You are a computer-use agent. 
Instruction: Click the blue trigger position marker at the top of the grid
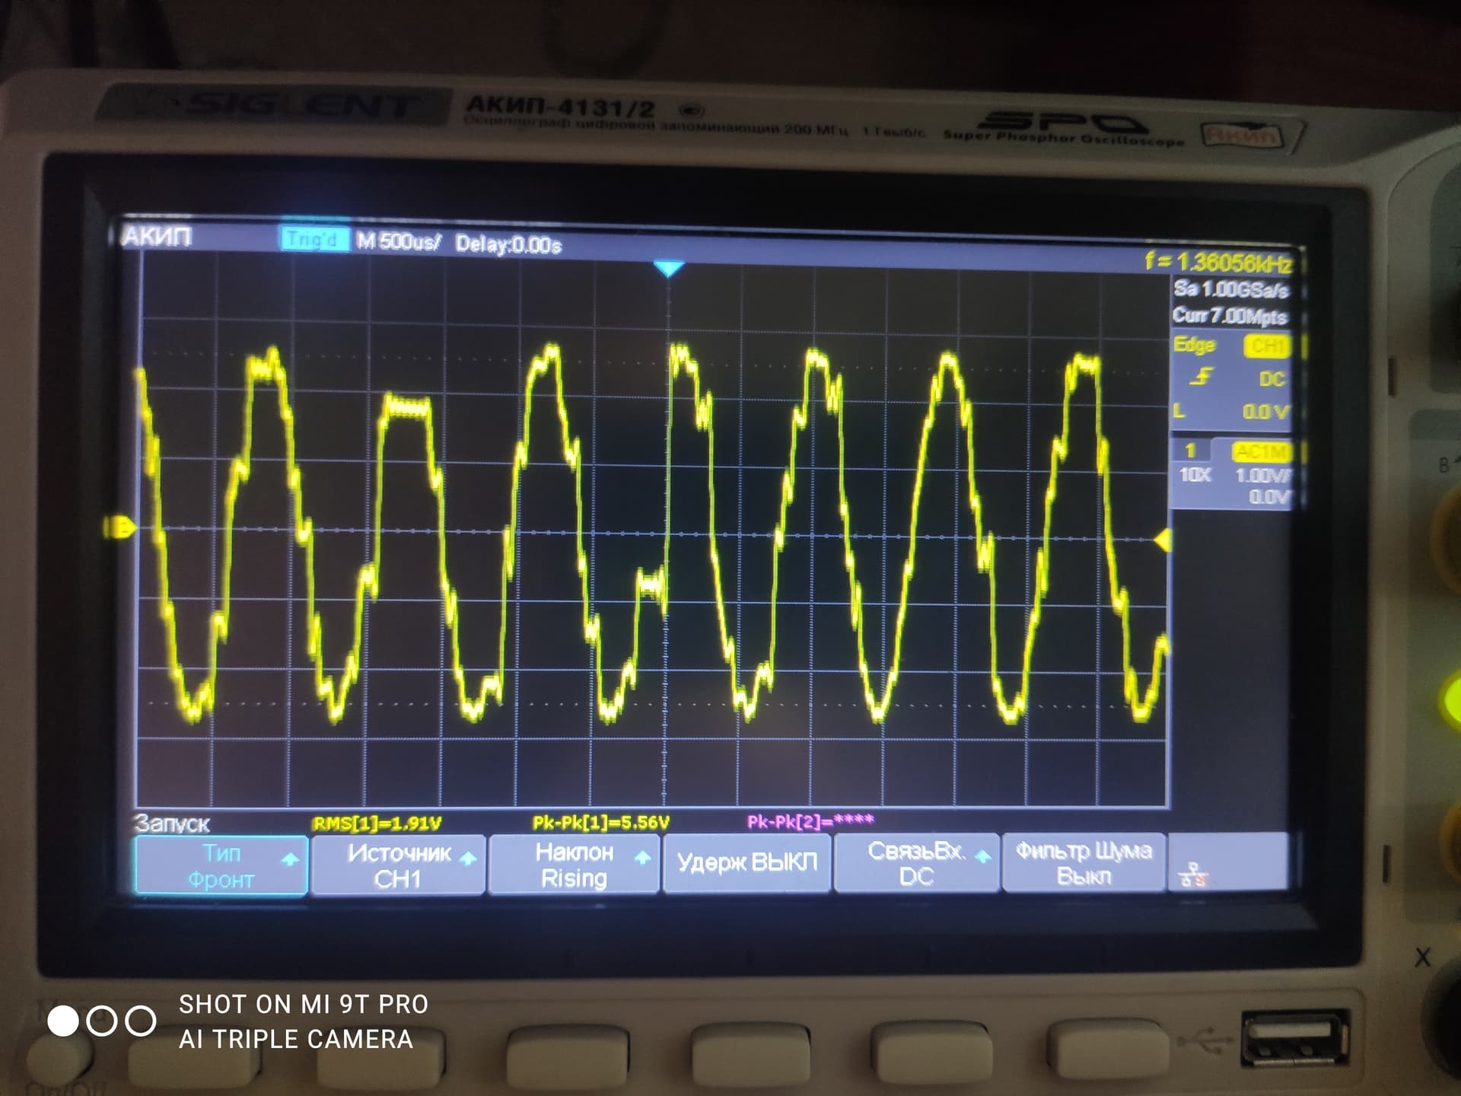click(x=668, y=269)
